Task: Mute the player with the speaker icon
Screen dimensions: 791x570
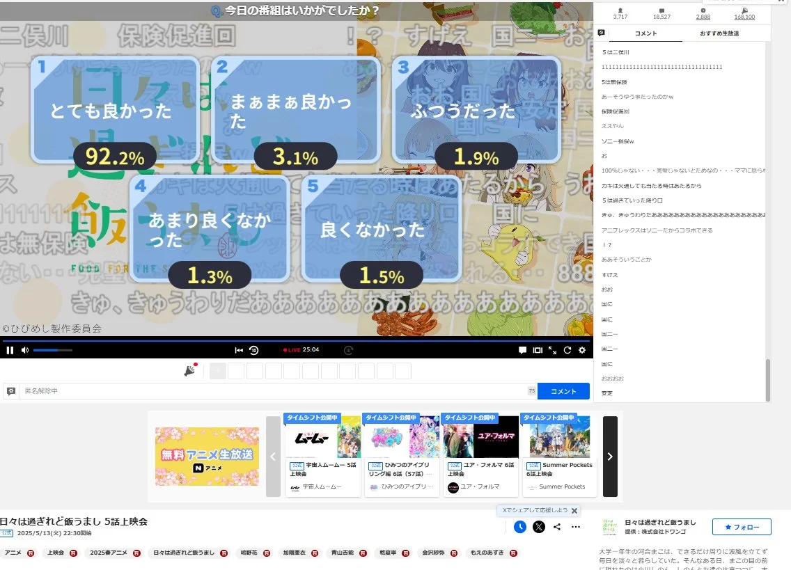Action: click(x=25, y=350)
